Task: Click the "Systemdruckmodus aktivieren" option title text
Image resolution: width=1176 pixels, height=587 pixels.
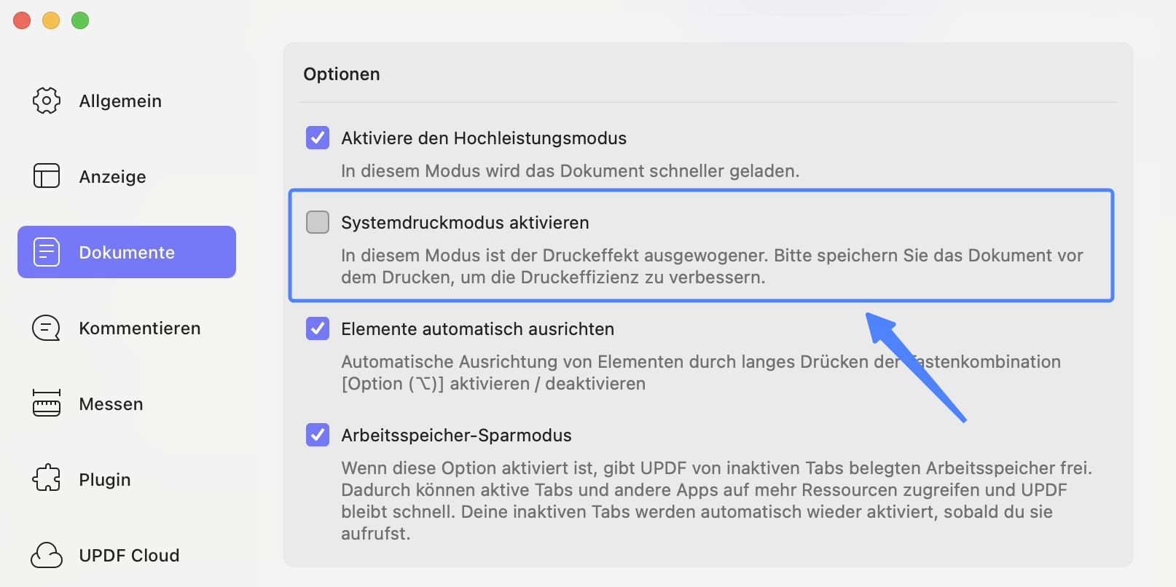Action: click(465, 223)
